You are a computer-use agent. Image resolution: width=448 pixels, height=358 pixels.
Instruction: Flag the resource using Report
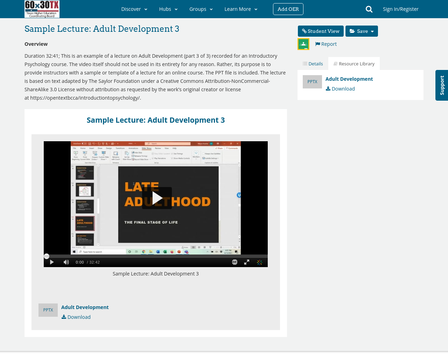[325, 43]
